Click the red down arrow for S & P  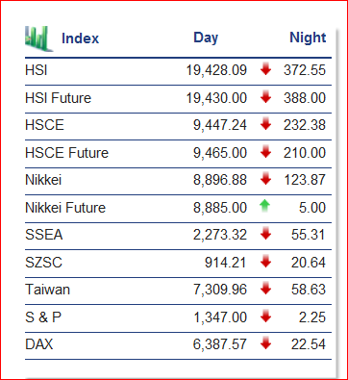click(x=265, y=317)
